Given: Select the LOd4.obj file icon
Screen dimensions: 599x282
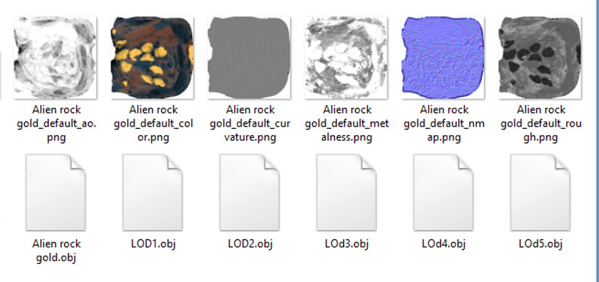Looking at the screenshot, I should coord(444,193).
